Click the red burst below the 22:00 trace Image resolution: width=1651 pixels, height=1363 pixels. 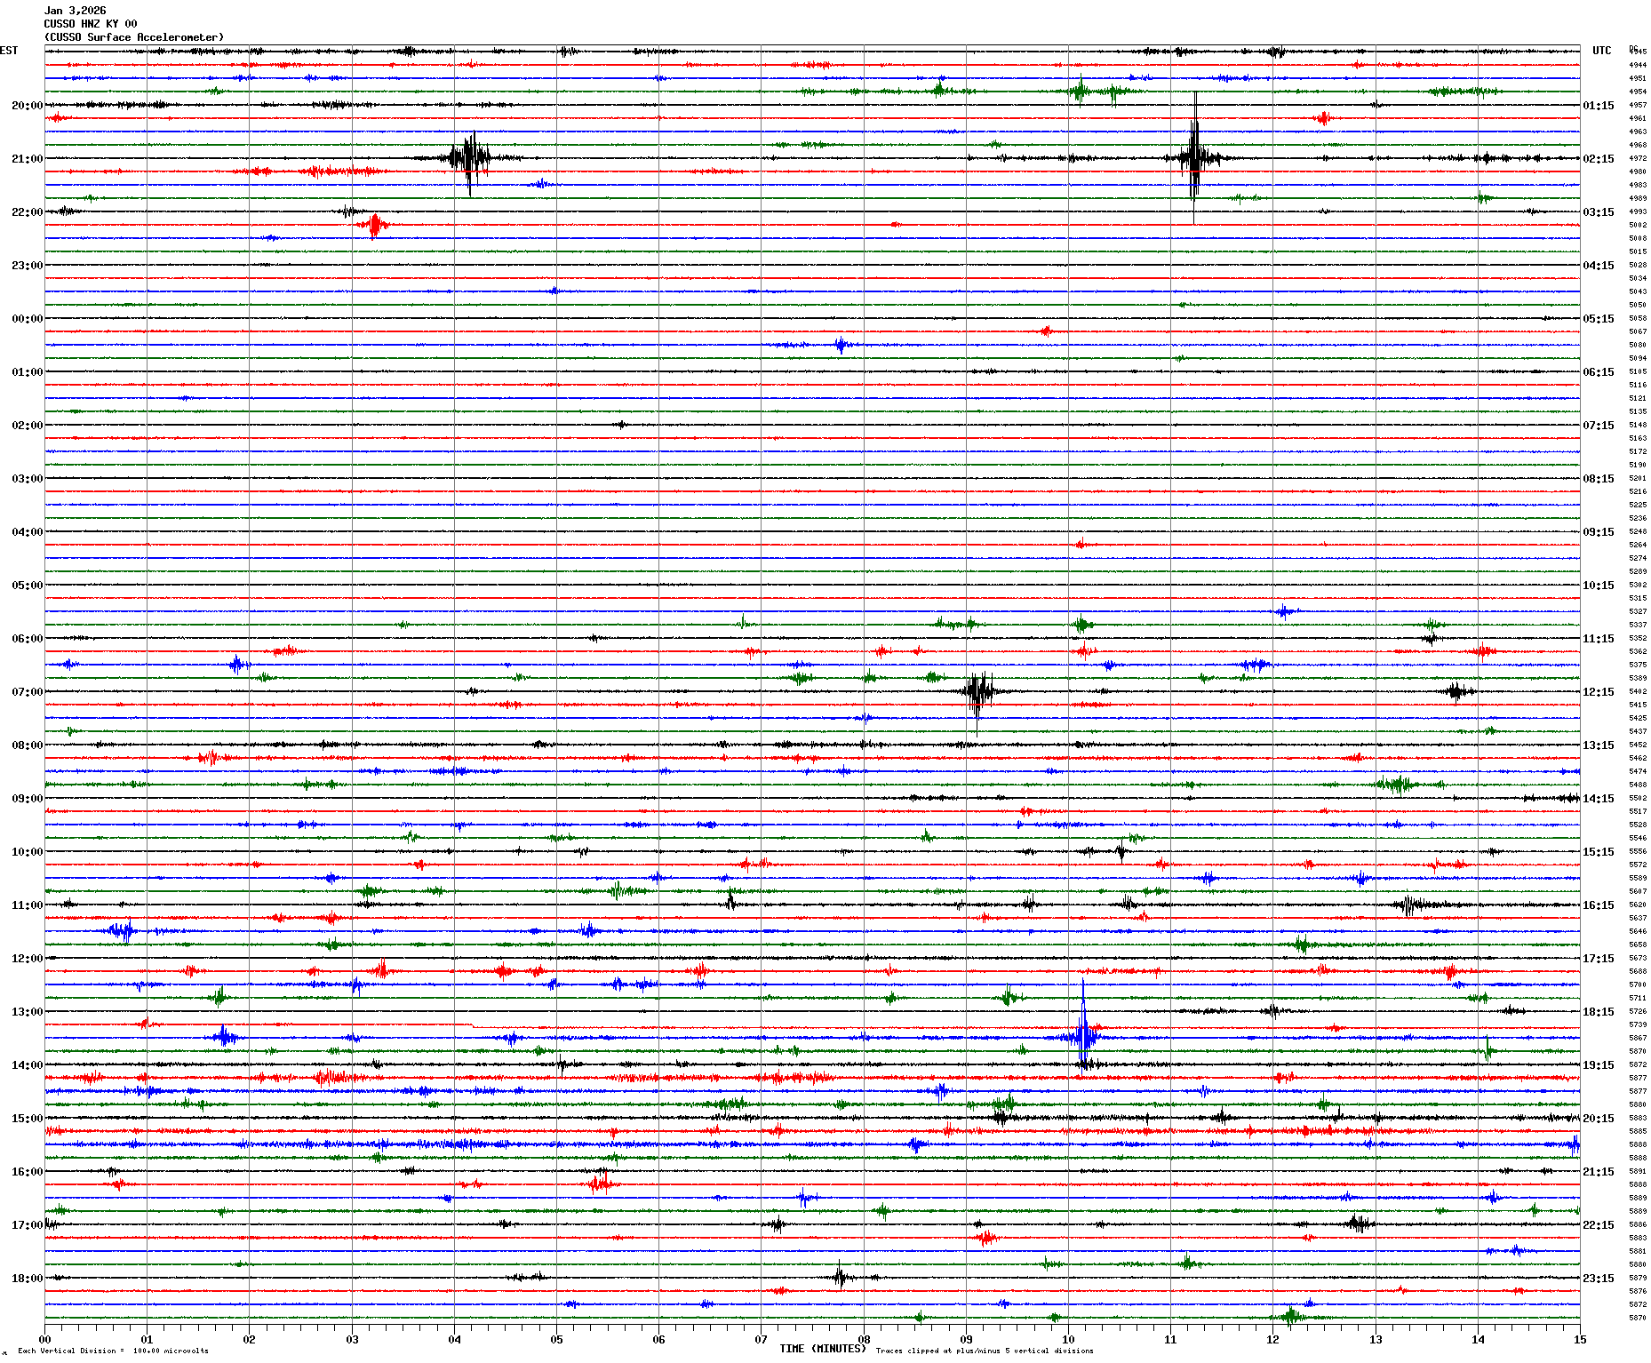click(x=375, y=225)
